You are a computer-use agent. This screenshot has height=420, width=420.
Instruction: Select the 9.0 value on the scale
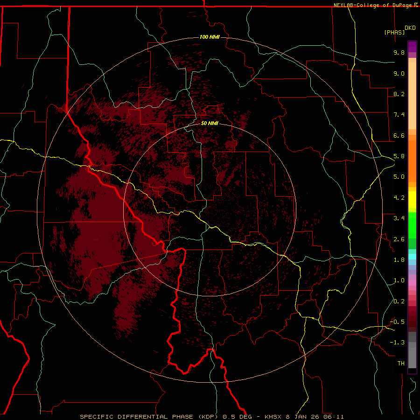[399, 73]
